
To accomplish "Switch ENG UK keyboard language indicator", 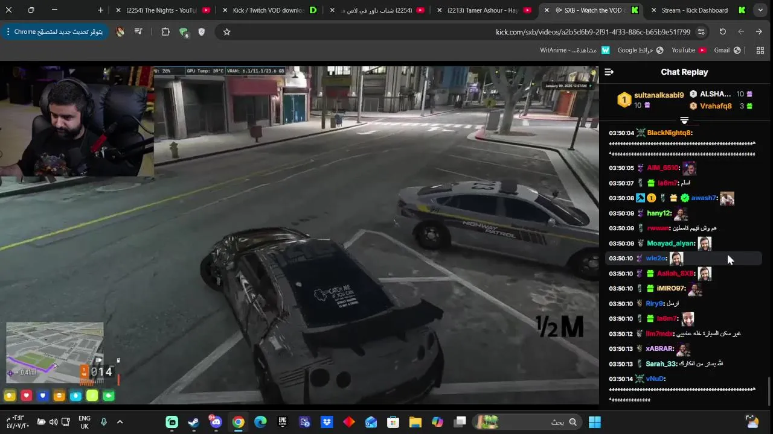I will point(85,422).
